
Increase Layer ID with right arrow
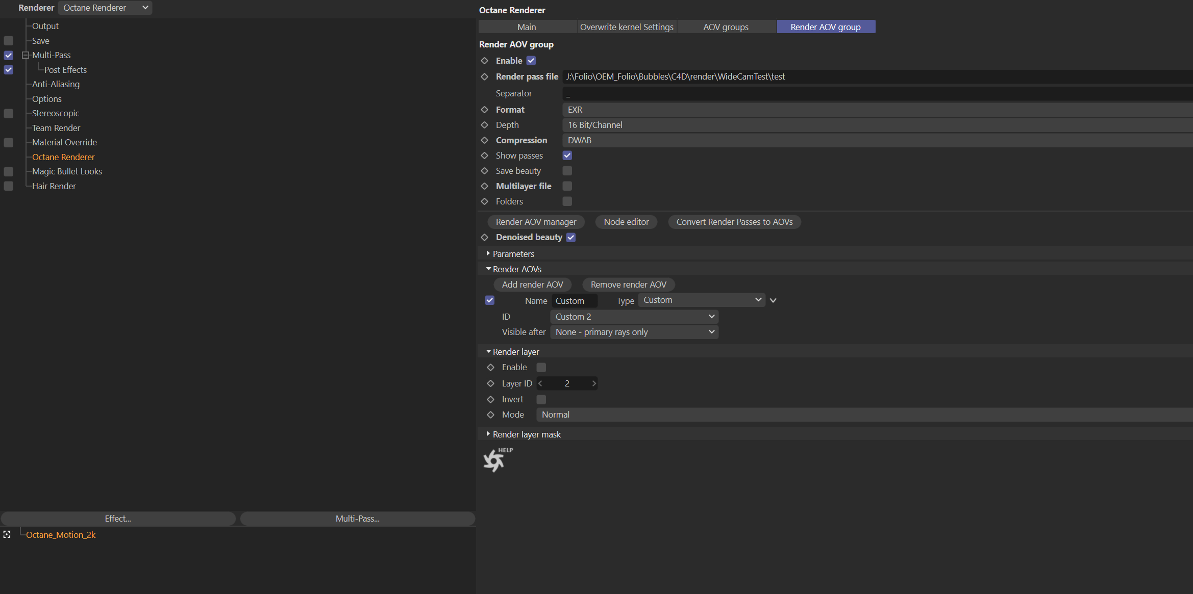click(x=593, y=383)
